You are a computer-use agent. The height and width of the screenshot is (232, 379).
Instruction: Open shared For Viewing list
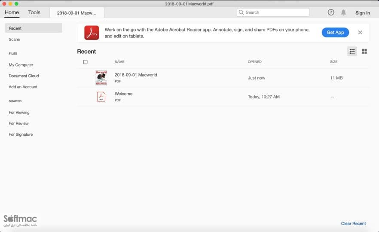tap(19, 113)
